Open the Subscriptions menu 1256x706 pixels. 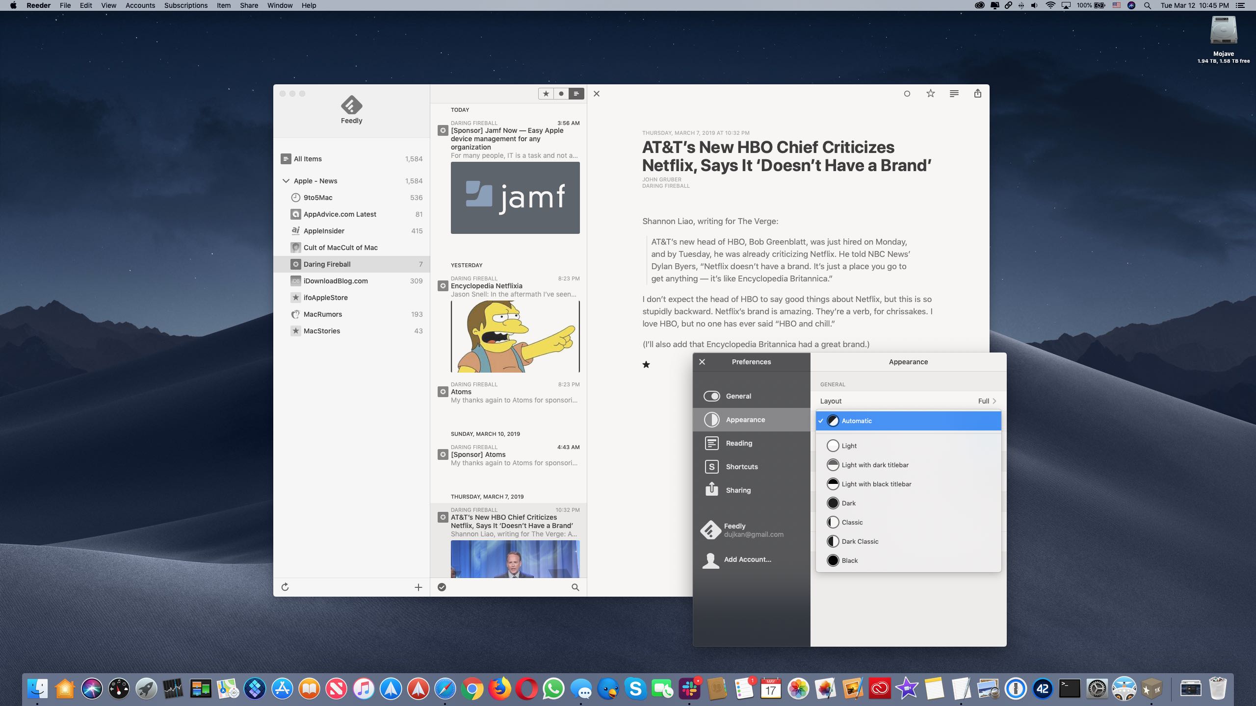[x=185, y=5]
